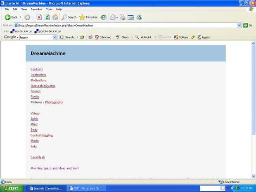
Task: Open the Edit menu
Action: point(15,9)
